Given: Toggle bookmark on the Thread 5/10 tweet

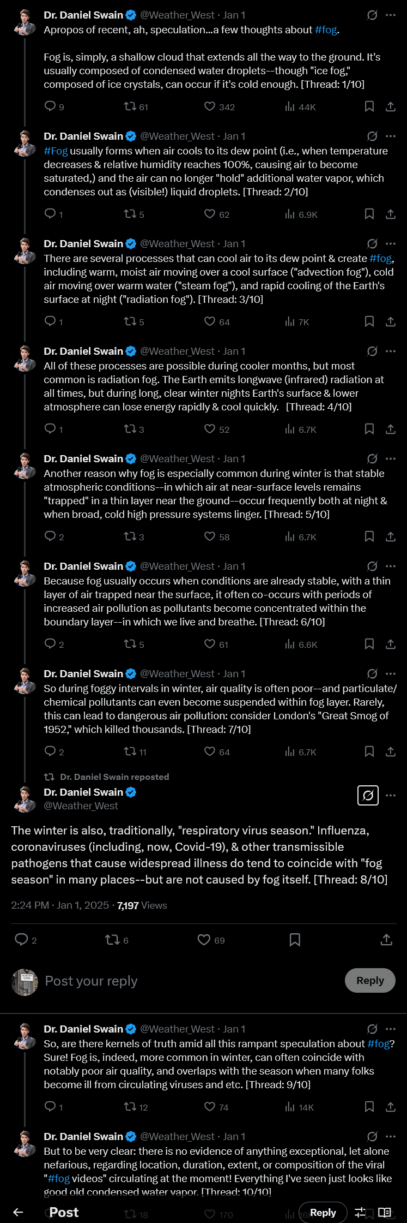Looking at the screenshot, I should coord(369,536).
